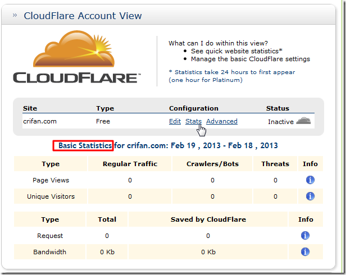Screen dimensions: 346x275
Task: Click the Request row info icon
Action: pyautogui.click(x=306, y=236)
